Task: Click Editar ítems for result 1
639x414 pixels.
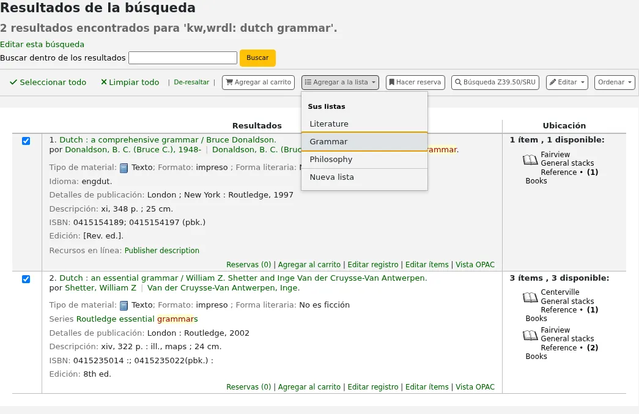Action: coord(427,265)
